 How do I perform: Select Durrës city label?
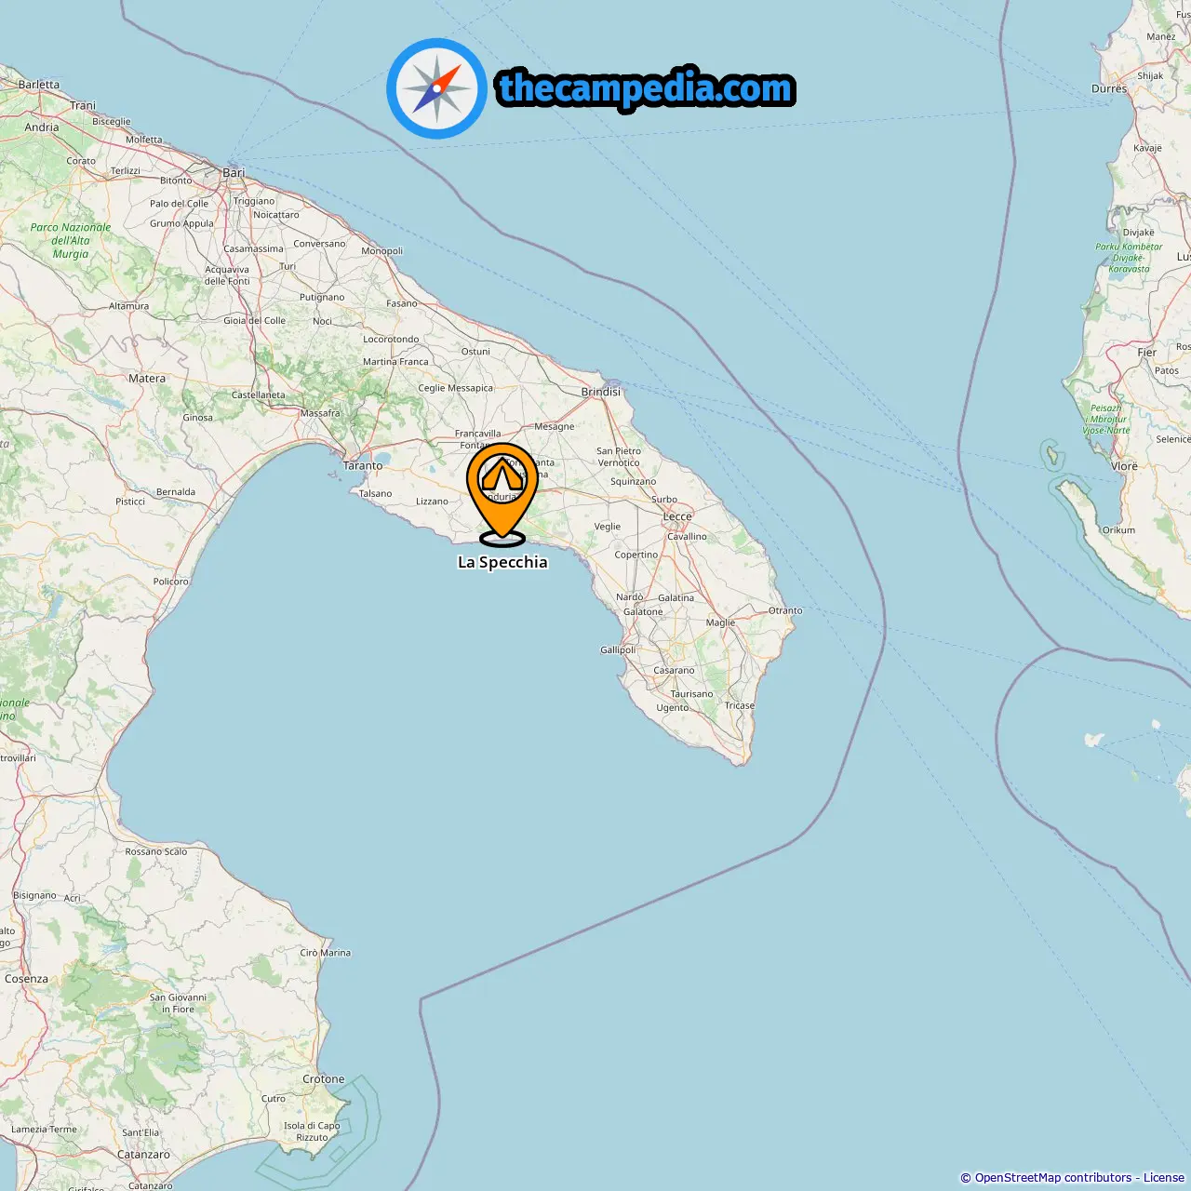pyautogui.click(x=1109, y=88)
